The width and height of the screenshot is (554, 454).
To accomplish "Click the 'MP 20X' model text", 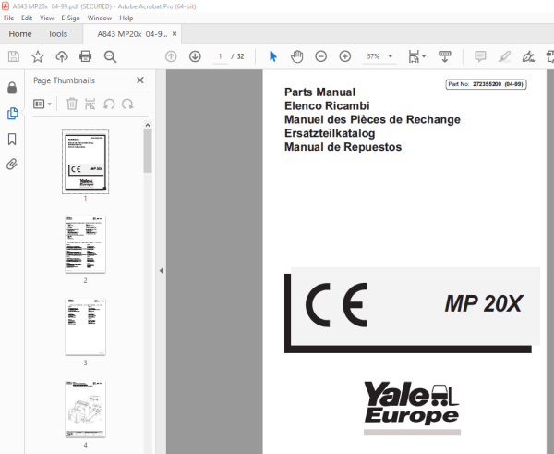I will [483, 303].
